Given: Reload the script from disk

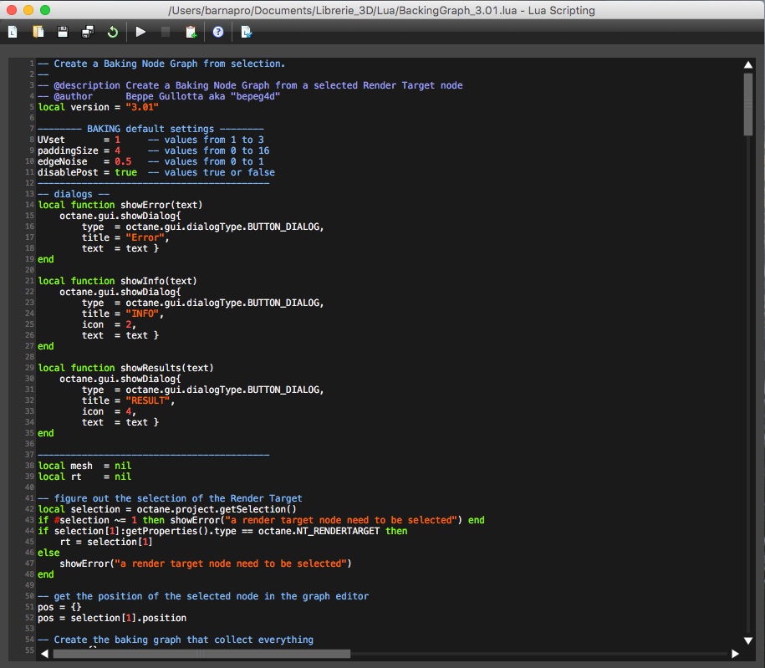Looking at the screenshot, I should tap(113, 32).
